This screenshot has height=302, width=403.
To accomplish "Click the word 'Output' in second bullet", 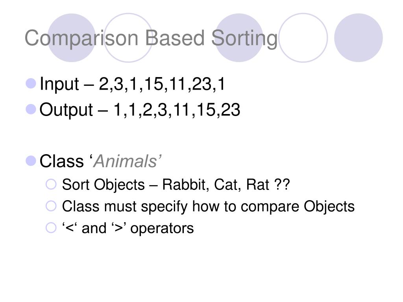I will 66,110.
